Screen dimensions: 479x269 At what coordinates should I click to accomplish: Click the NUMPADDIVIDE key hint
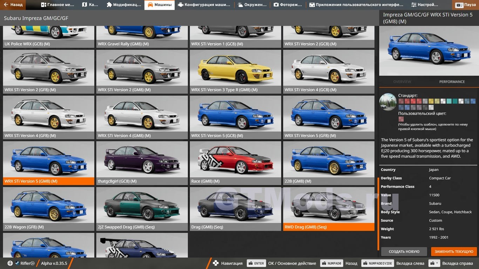coord(377,263)
